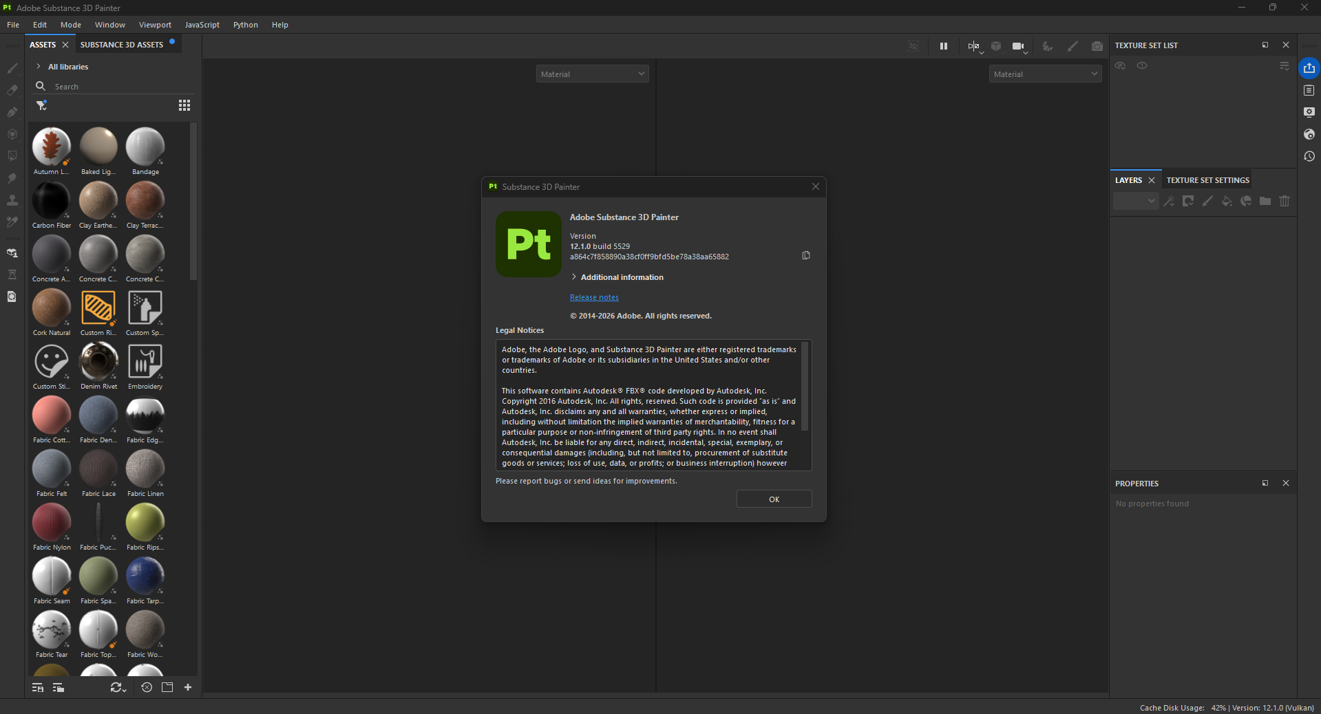The height and width of the screenshot is (714, 1321).
Task: Open the assets refresh dropdown
Action: pyautogui.click(x=118, y=687)
